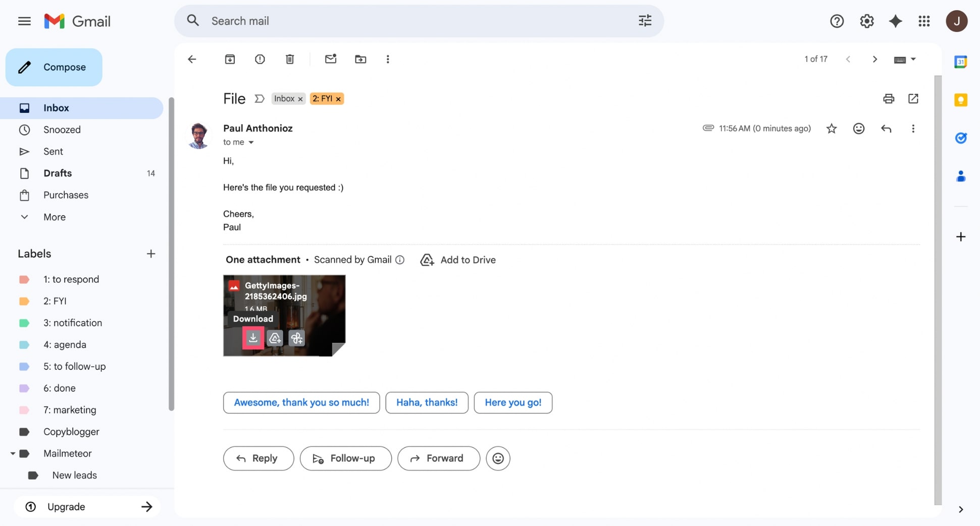Download the GettyImages attachment
Viewport: 980px width, 526px height.
[253, 338]
